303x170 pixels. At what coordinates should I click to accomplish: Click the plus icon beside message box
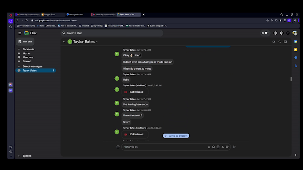118,147
